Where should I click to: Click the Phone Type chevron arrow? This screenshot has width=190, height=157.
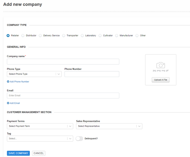[59, 74]
